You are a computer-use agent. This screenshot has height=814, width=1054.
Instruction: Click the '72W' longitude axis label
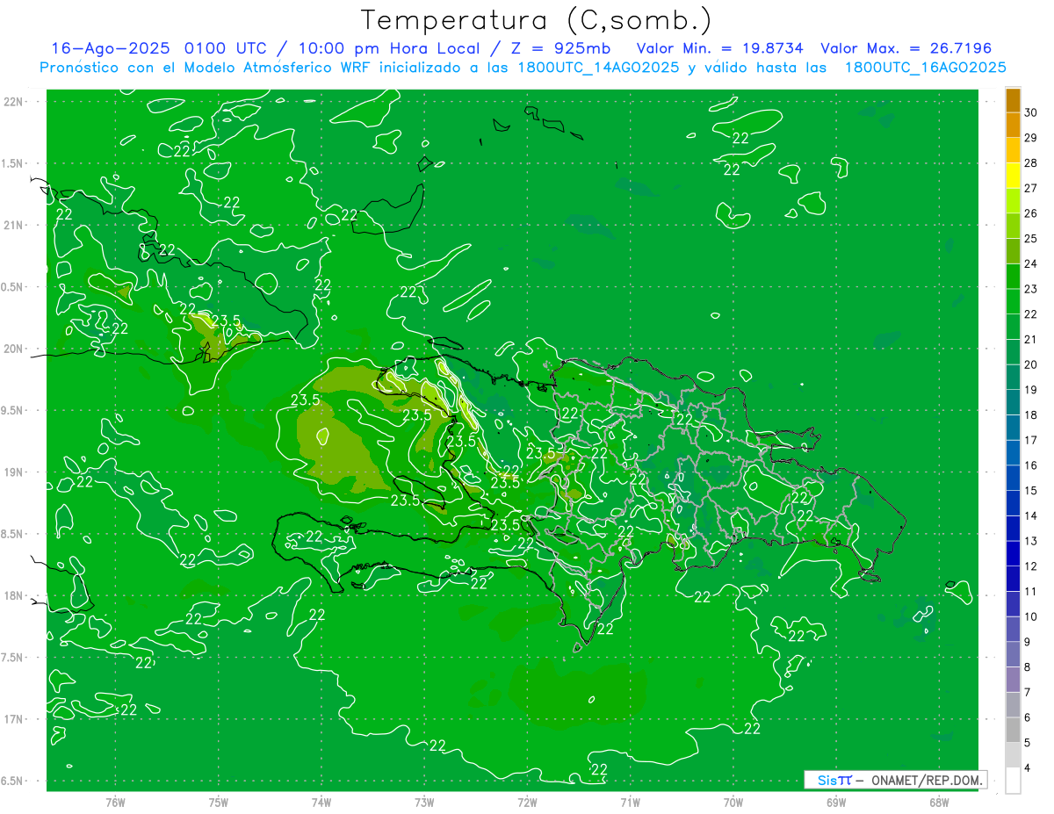point(527,802)
